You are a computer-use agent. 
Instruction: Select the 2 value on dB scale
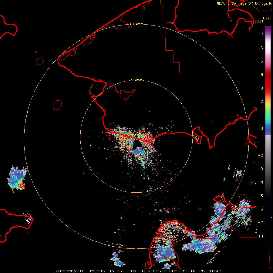[x=262, y=102]
